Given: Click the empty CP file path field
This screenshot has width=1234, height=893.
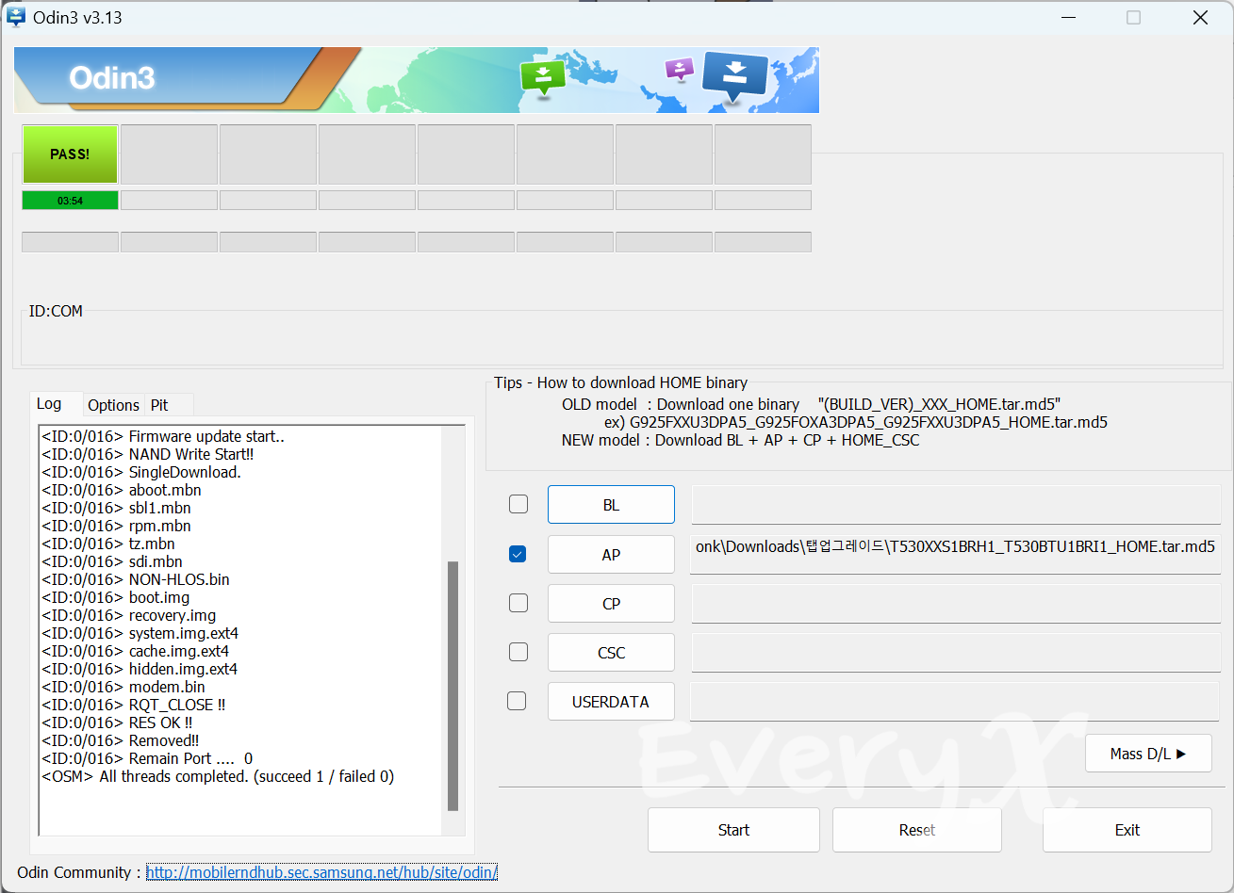Looking at the screenshot, I should click(956, 604).
